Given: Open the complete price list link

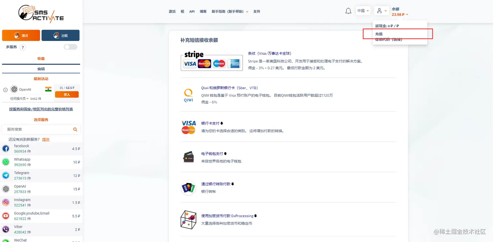Looking at the screenshot, I should tap(41, 109).
